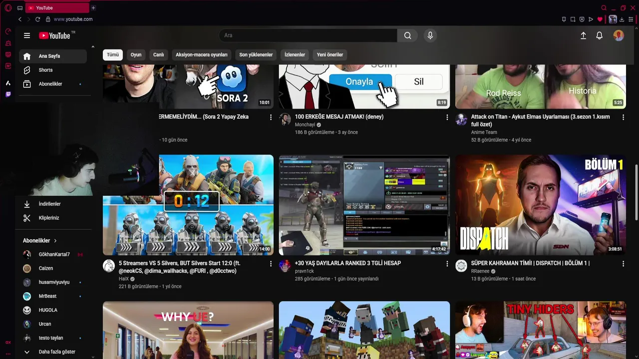Select the Oyun filter chip
The width and height of the screenshot is (639, 359).
pos(136,55)
